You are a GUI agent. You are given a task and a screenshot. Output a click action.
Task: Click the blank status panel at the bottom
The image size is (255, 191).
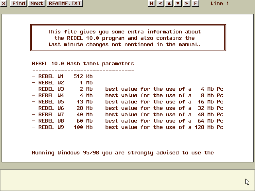(x=127, y=180)
